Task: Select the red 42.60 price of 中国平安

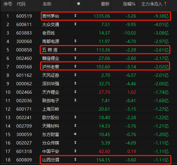Action: (x=104, y=151)
